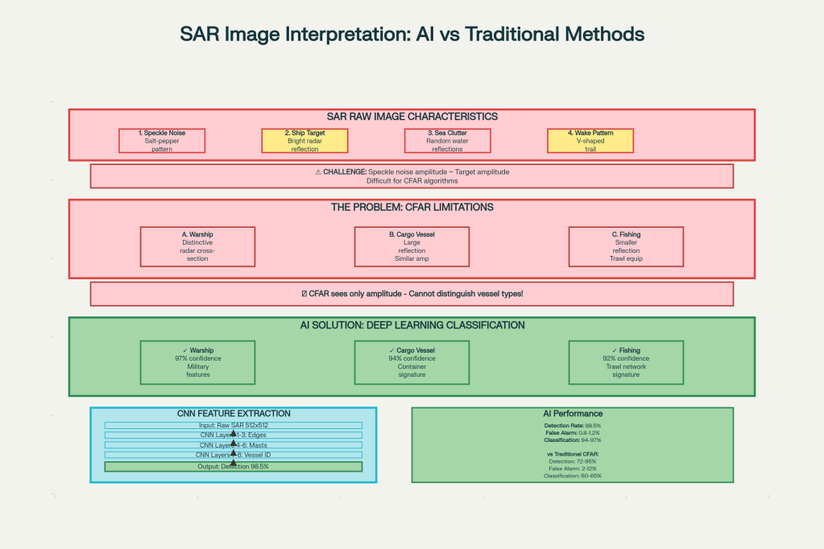
Task: Select the C. Fishing trawl equip box
Action: click(626, 246)
